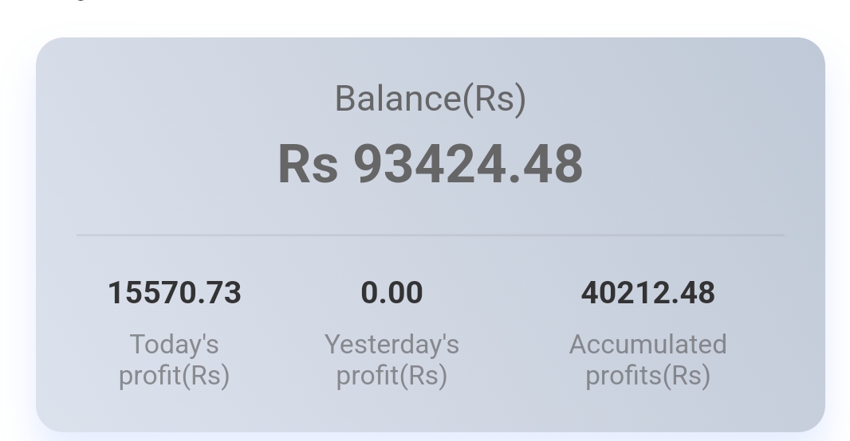This screenshot has width=850, height=441.
Task: Click the Accumulated profits(Rs) caption
Action: pyautogui.click(x=647, y=359)
